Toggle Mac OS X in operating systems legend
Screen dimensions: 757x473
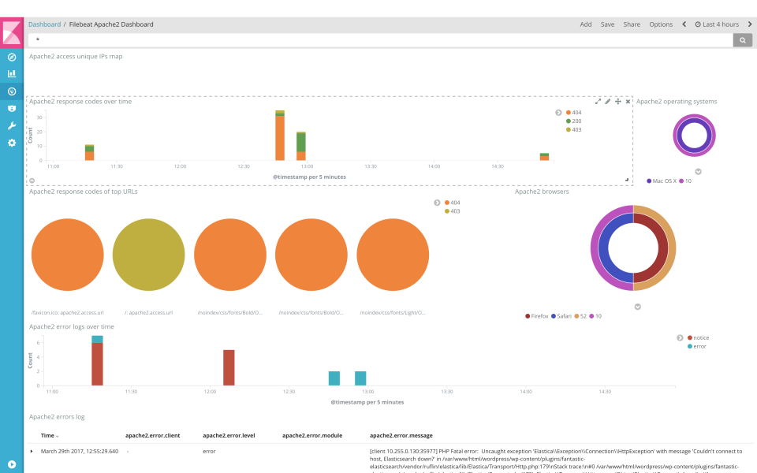(661, 180)
